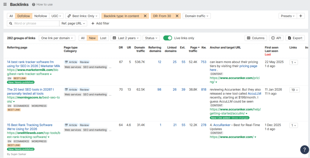Viewport: 310px width, 158px height.
Task: Click referring domains value 12
Action: [x=159, y=62]
